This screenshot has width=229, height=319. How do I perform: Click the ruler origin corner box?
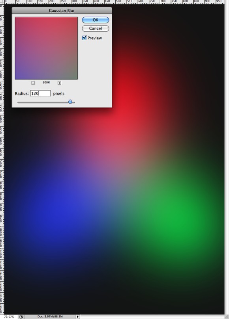tap(2, 2)
